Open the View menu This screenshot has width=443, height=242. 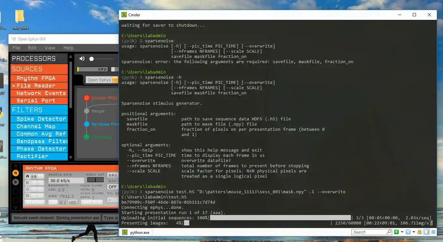[50, 48]
